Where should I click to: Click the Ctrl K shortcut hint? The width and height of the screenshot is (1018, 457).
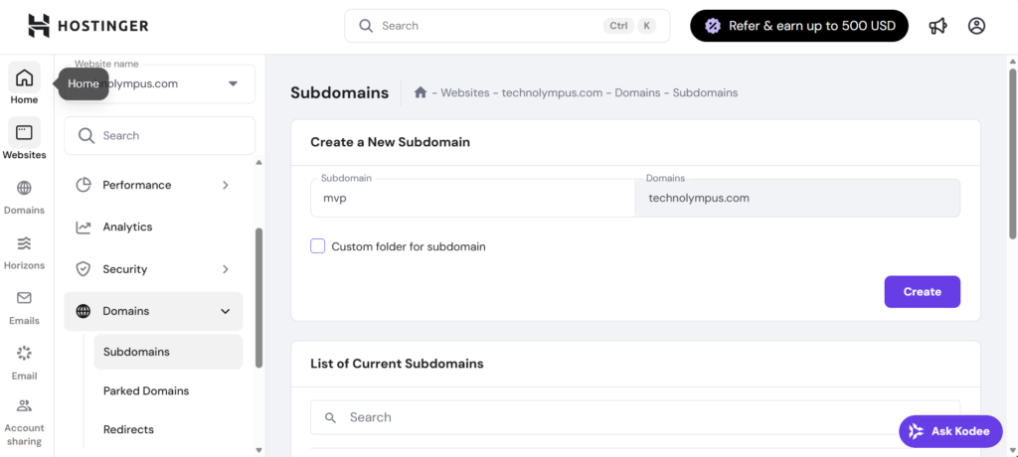[x=629, y=26]
